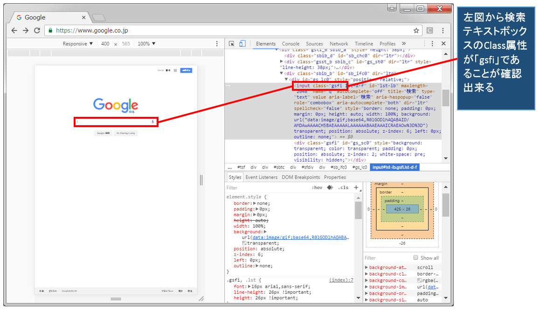The image size is (540, 310).
Task: Select #tsf in the breadcrumb bar
Action: (241, 168)
